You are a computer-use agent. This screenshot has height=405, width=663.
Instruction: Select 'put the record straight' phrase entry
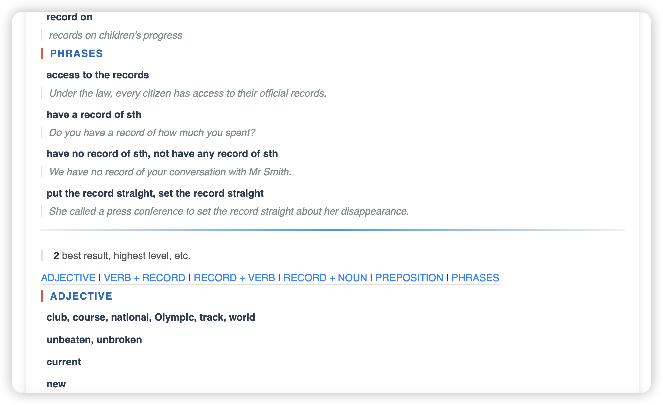pos(155,193)
